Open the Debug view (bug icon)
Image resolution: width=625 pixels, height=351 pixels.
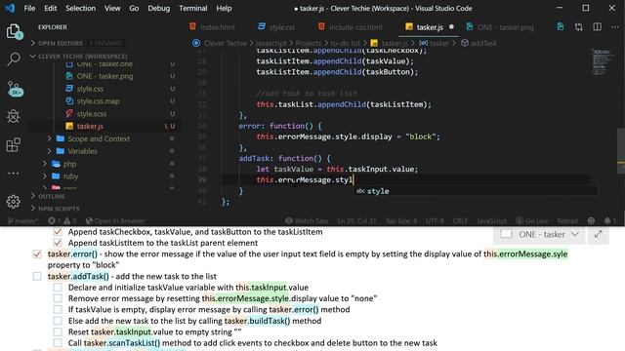click(13, 116)
